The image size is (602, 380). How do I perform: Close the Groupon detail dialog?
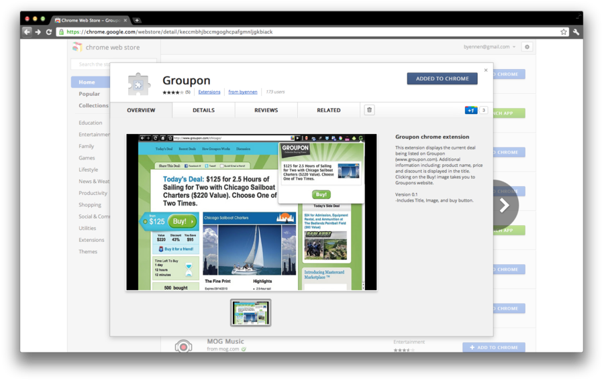tap(486, 70)
